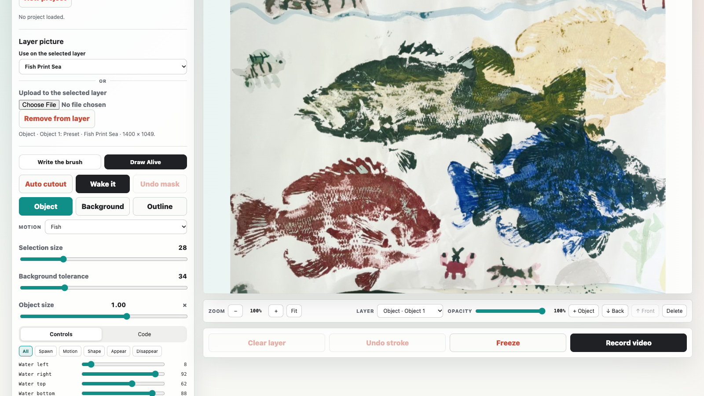Switch to the Code tab
The height and width of the screenshot is (396, 704).
[x=144, y=334]
